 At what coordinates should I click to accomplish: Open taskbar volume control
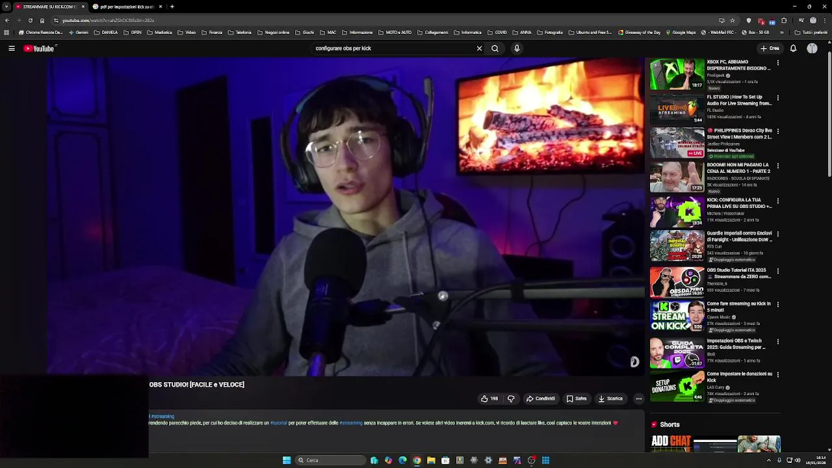tap(798, 460)
